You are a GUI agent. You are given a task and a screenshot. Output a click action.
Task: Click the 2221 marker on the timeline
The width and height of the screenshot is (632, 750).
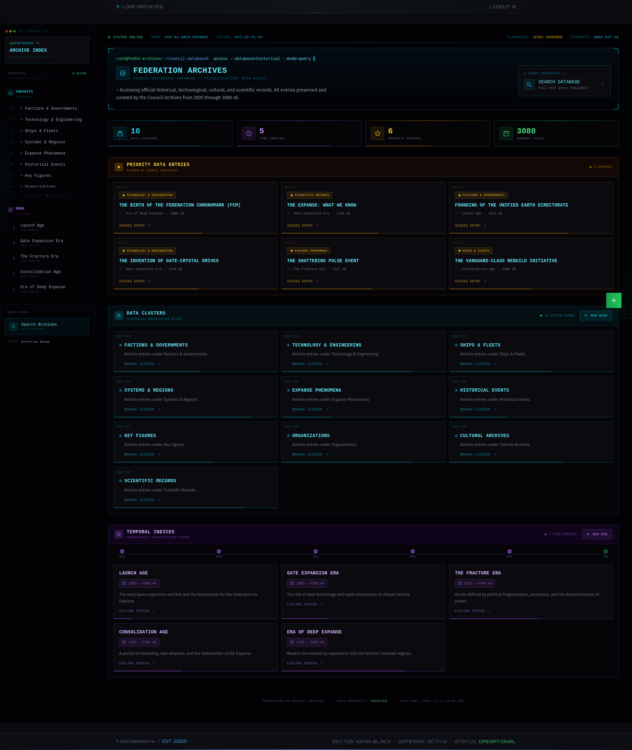tap(315, 551)
